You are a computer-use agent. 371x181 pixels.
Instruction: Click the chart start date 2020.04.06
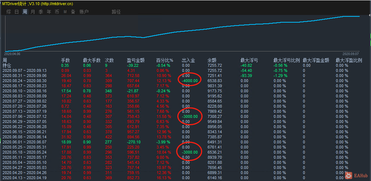point(12,54)
